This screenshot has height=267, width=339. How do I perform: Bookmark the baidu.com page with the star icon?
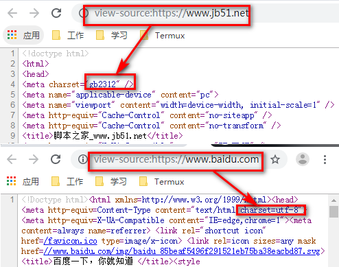pyautogui.click(x=275, y=159)
